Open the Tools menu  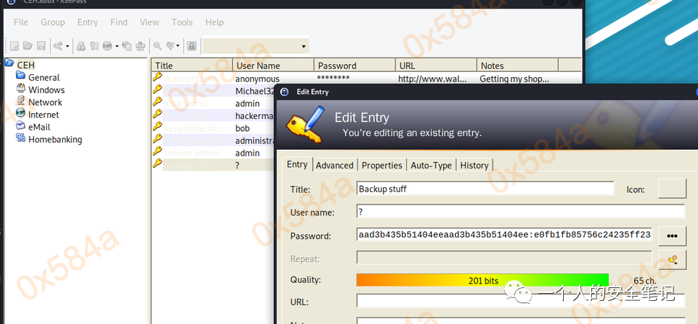pos(182,22)
